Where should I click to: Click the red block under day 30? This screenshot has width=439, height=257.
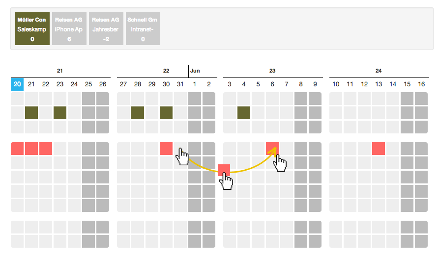pyautogui.click(x=166, y=149)
